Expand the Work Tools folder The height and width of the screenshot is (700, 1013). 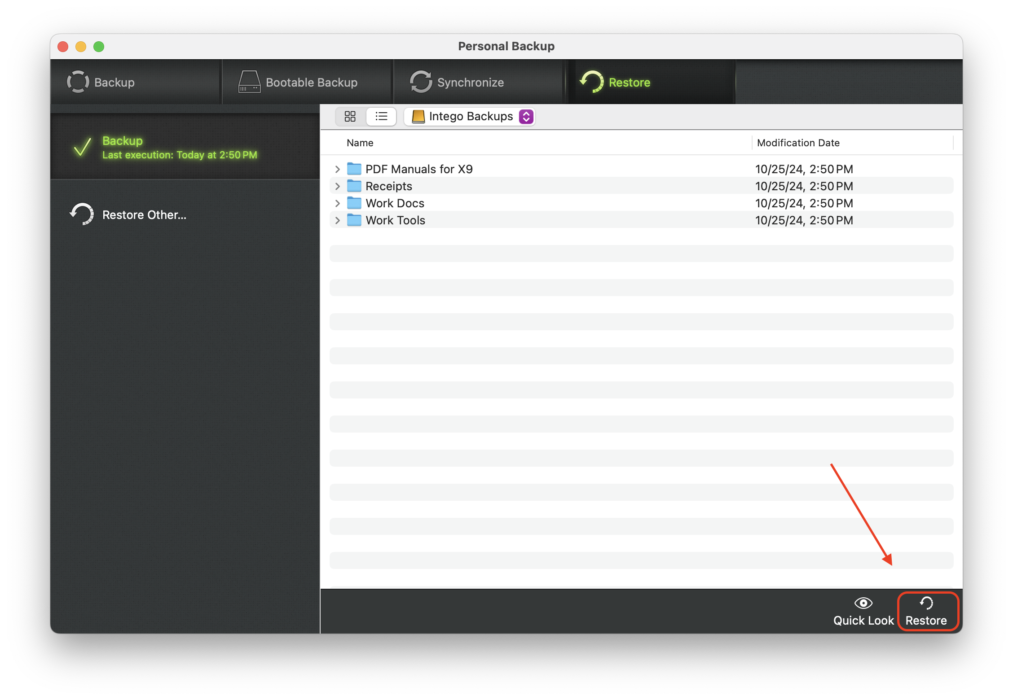tap(338, 220)
